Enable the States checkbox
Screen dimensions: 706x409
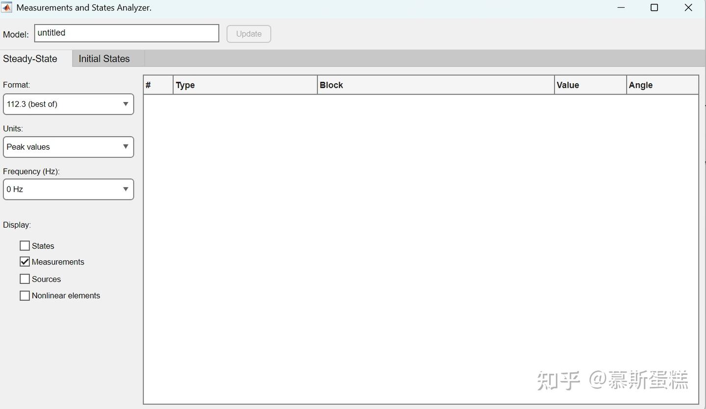tap(25, 246)
